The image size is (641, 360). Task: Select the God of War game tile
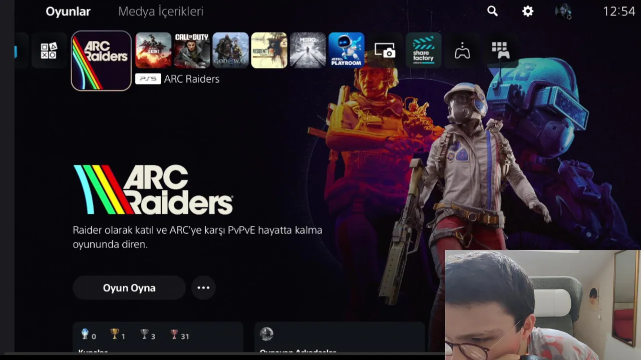click(x=230, y=50)
